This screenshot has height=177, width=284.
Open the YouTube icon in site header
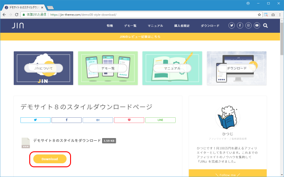pyautogui.click(x=257, y=26)
